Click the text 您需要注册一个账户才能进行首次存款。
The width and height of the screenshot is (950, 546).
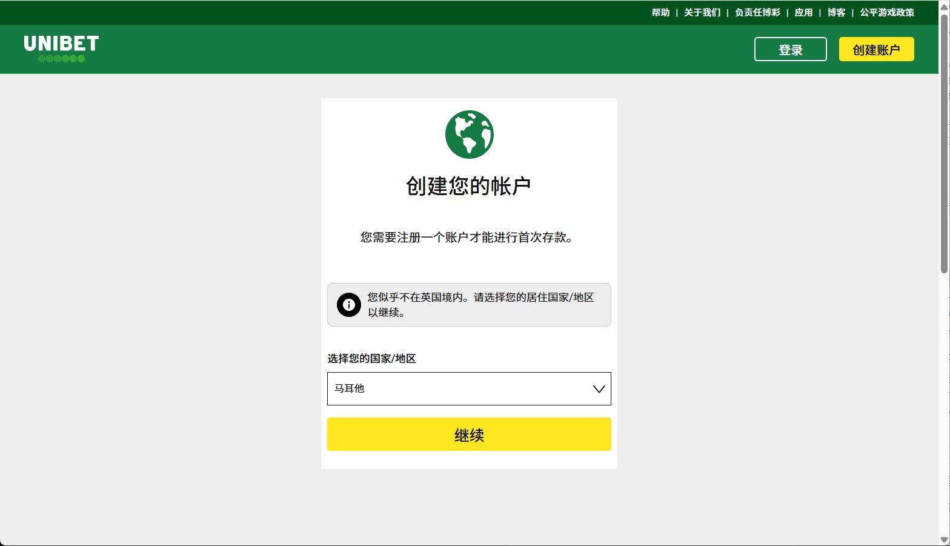[467, 238]
